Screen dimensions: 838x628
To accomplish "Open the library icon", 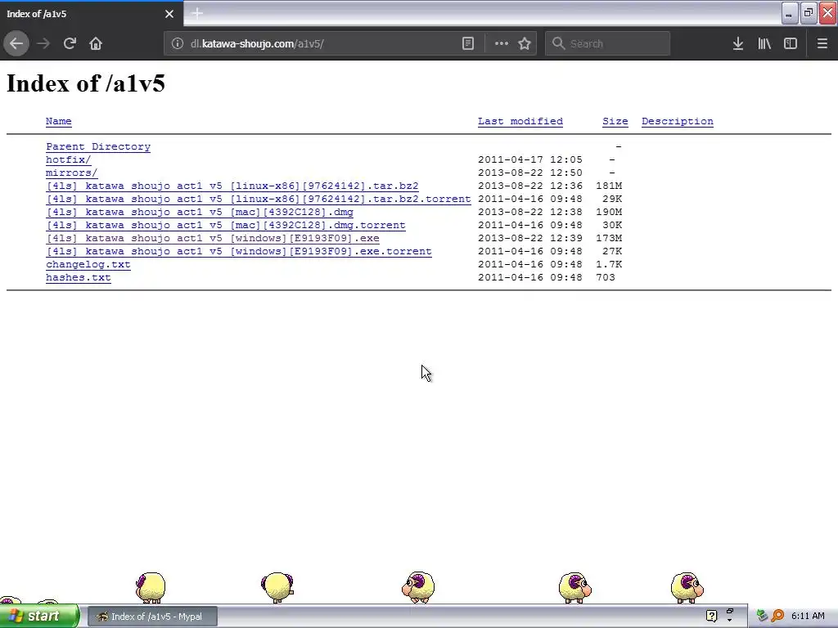I will pos(764,44).
